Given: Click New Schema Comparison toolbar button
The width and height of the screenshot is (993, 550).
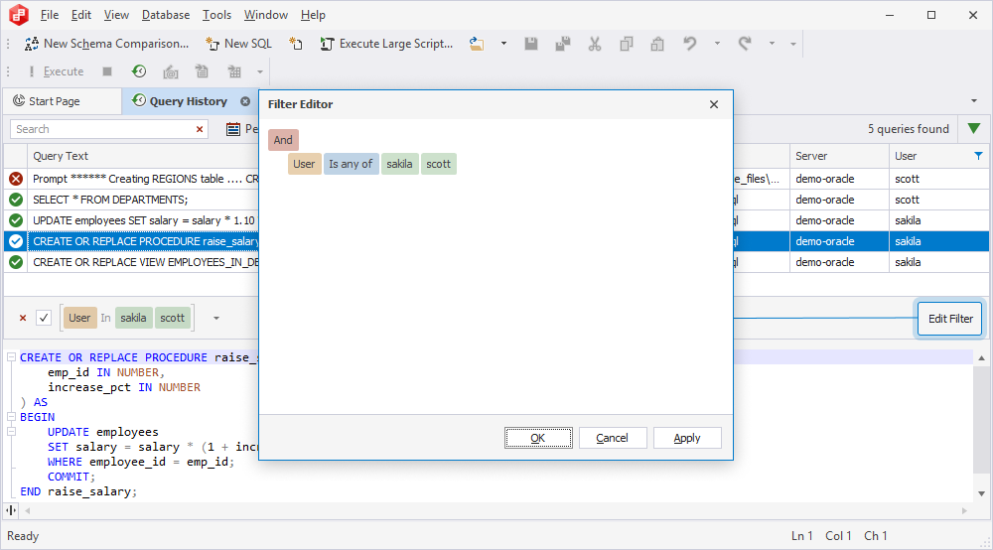Looking at the screenshot, I should [x=106, y=44].
